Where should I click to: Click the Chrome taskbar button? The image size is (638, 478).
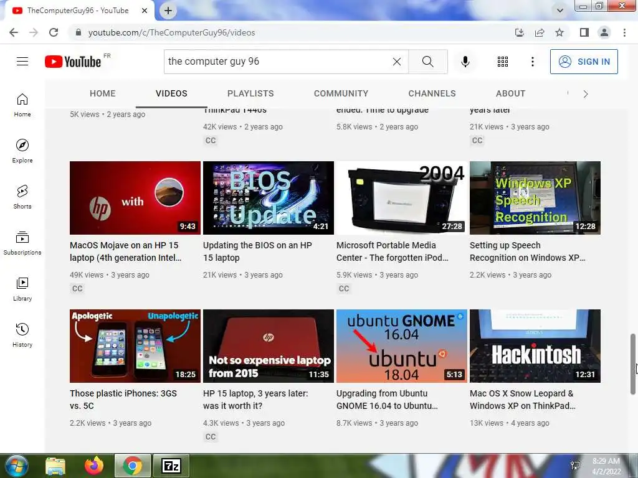133,466
